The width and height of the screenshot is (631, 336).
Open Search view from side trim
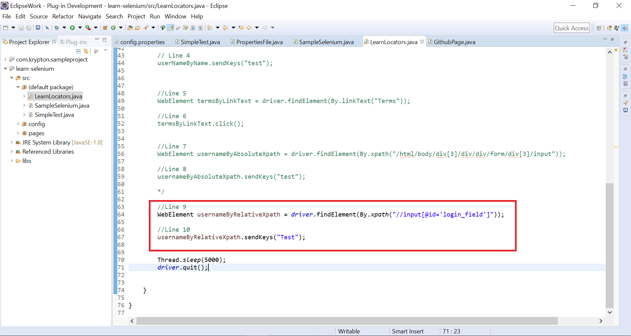[x=625, y=103]
